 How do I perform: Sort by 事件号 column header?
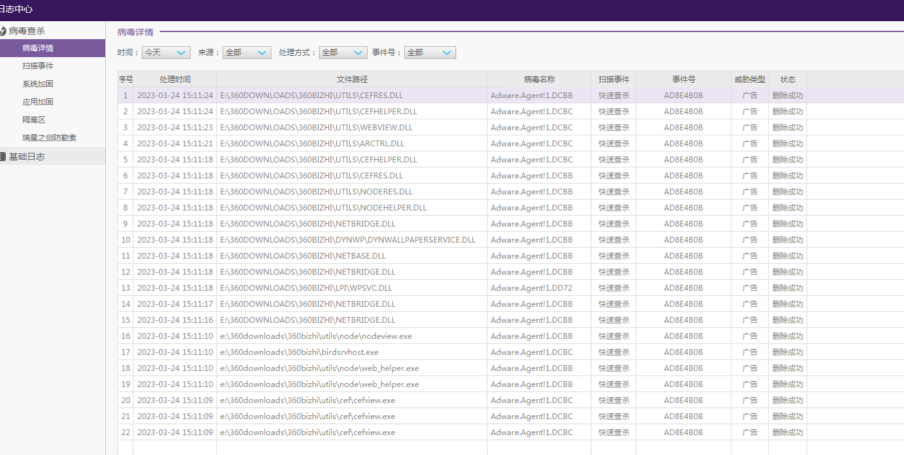click(x=684, y=79)
